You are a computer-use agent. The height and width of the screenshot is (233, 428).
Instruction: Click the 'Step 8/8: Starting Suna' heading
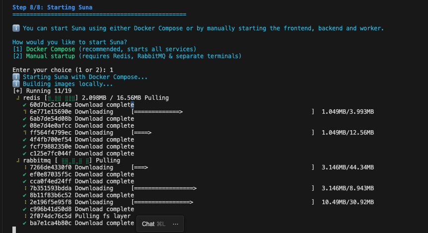tap(53, 7)
